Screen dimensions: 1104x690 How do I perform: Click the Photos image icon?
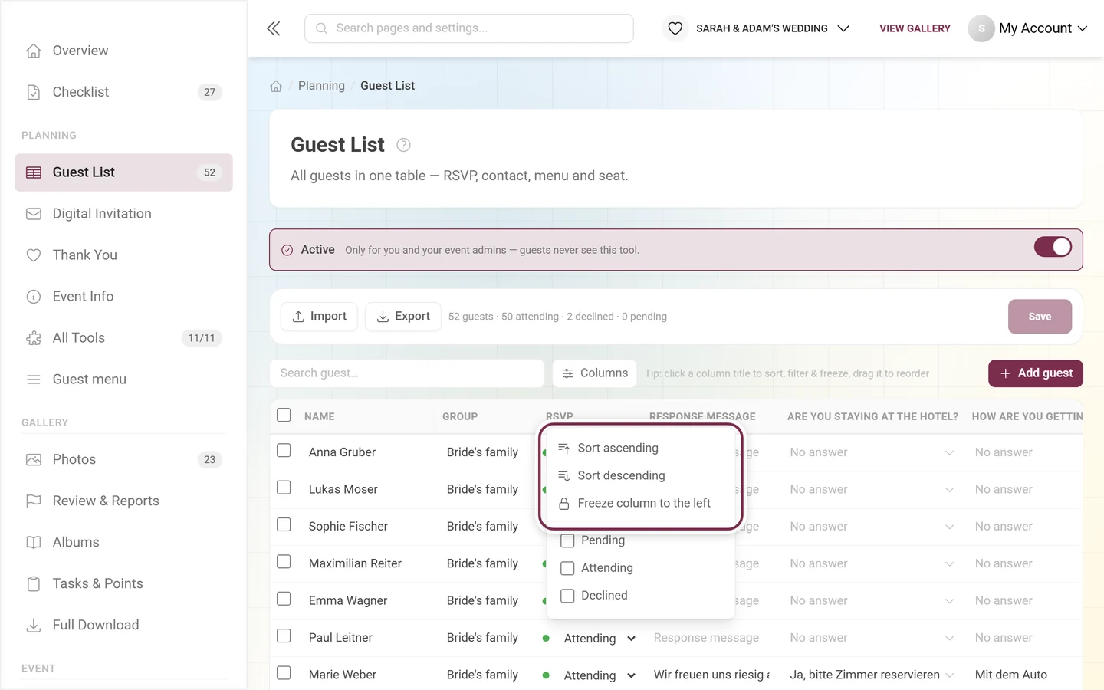click(x=34, y=460)
